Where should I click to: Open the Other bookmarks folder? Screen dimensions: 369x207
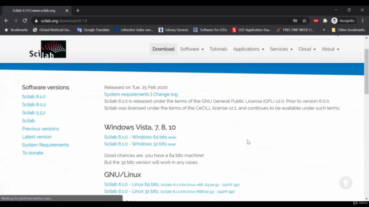(348, 30)
